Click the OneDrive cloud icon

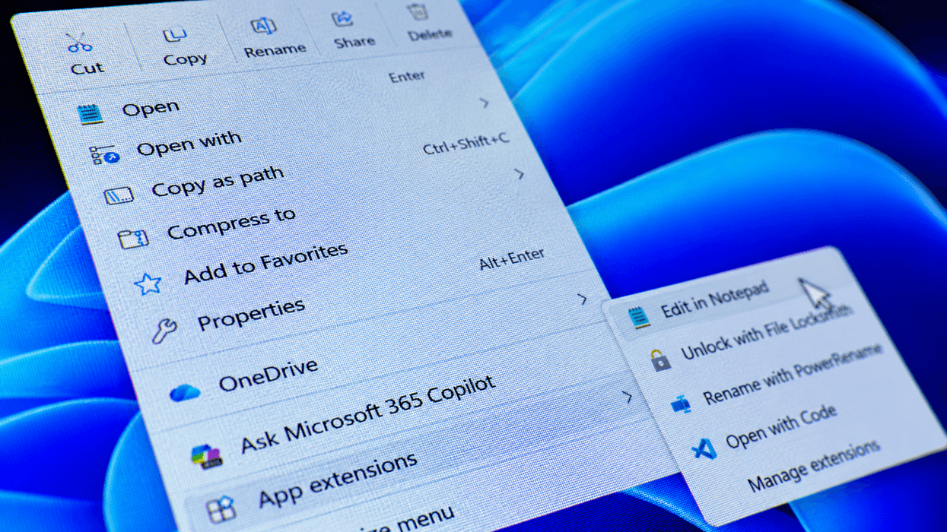tap(185, 392)
